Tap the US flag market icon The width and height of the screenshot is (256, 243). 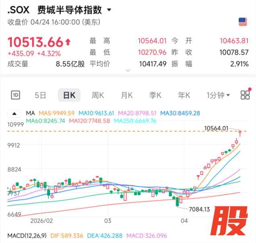click(243, 22)
